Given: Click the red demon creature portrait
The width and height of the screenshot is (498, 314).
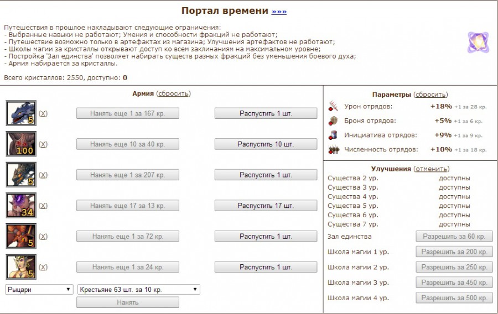Looking at the screenshot, I should point(21,237).
